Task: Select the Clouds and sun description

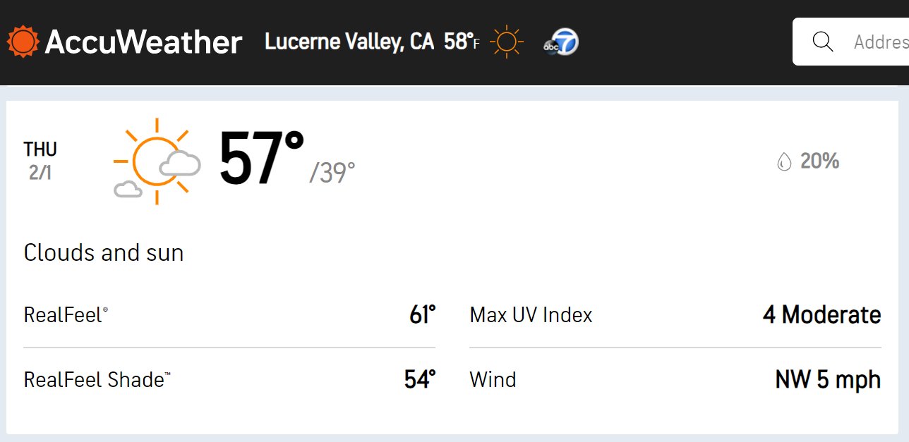Action: [x=104, y=252]
